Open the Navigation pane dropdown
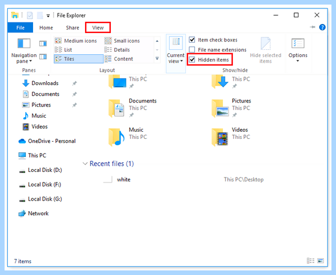This screenshot has width=336, height=275. pos(24,52)
